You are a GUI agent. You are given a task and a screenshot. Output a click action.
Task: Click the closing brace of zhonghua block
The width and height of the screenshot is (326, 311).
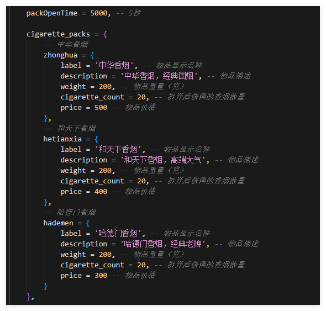(x=45, y=118)
